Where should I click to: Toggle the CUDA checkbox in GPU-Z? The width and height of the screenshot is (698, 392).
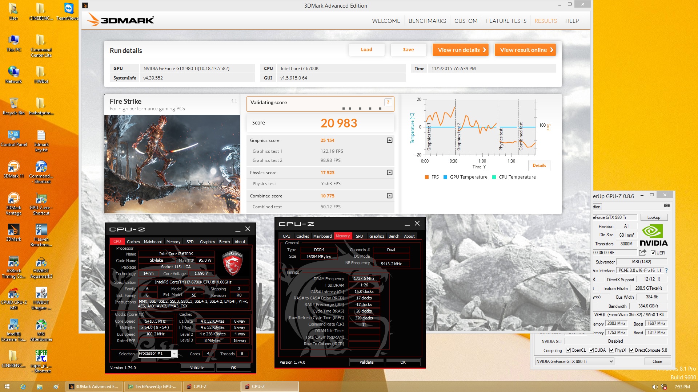[x=591, y=350]
